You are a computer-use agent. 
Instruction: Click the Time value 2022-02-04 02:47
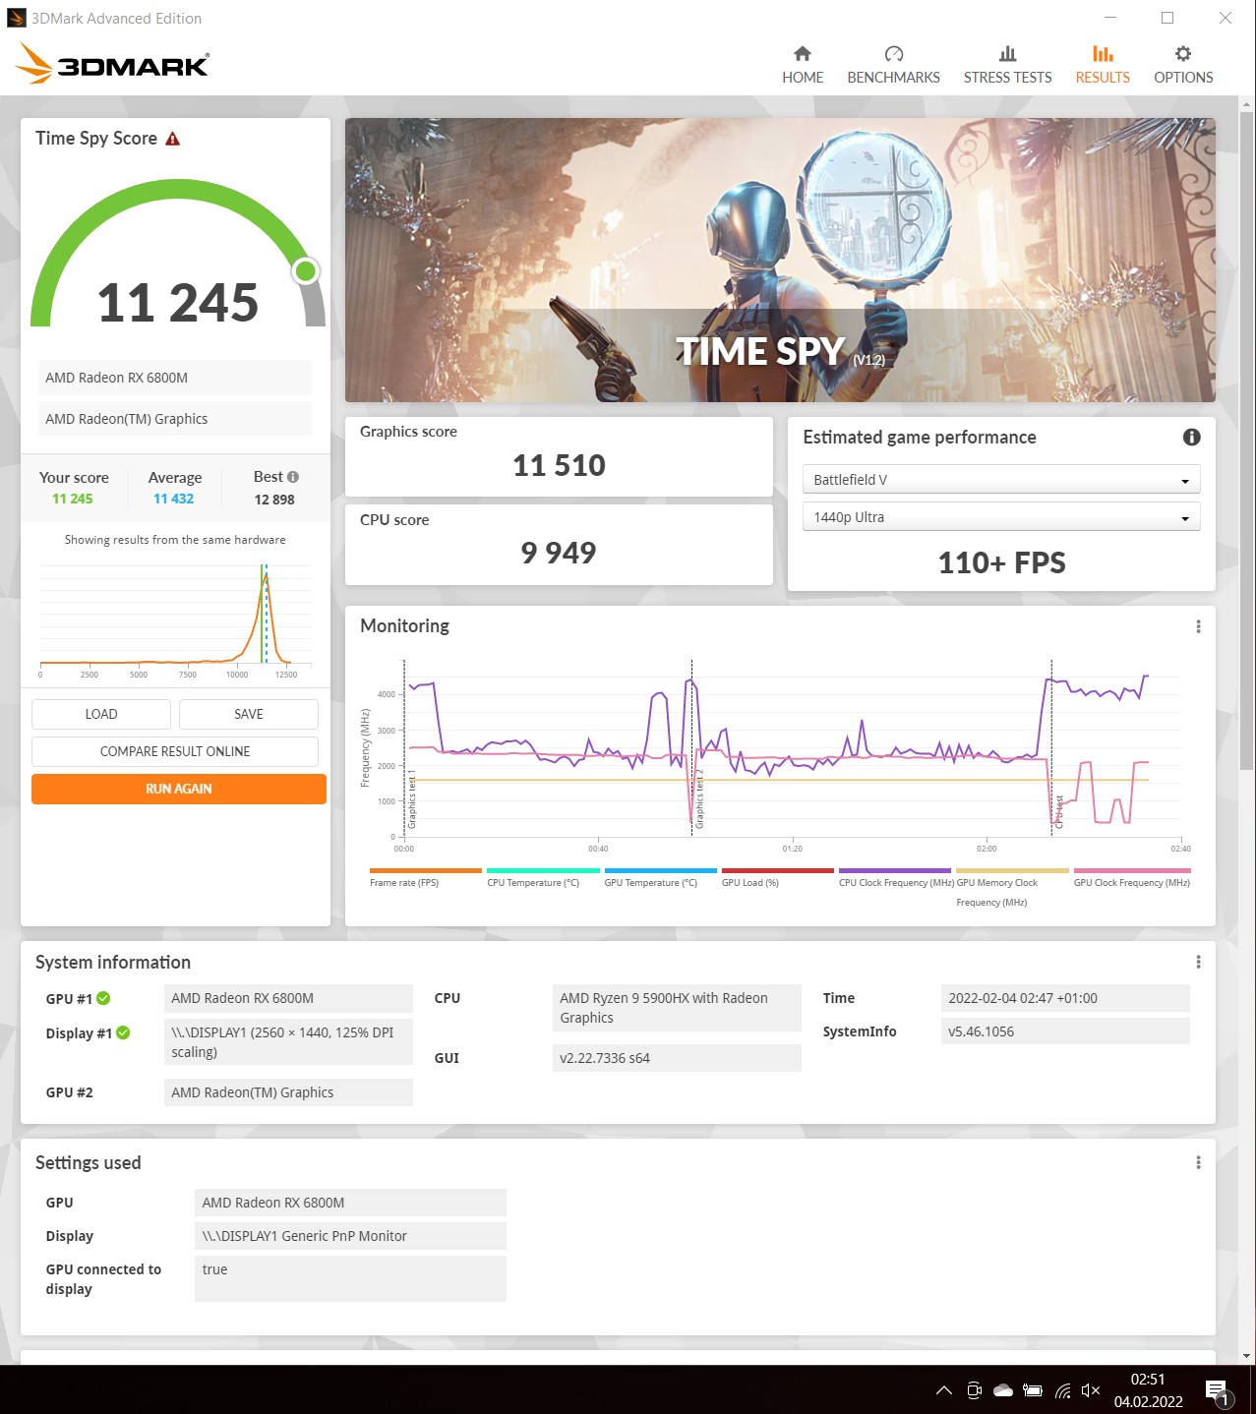[1065, 998]
